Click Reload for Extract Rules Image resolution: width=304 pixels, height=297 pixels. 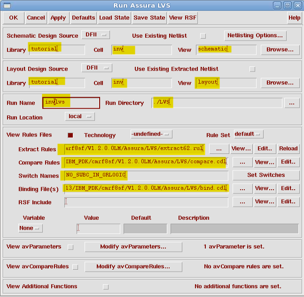coord(288,149)
